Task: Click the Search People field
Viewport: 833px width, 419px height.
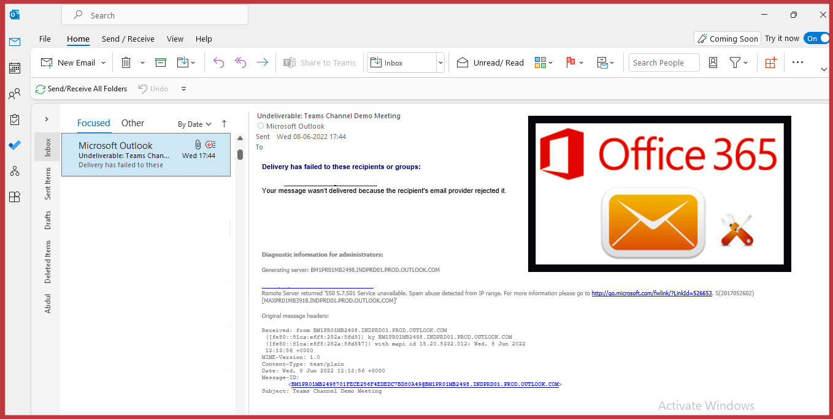Action: coord(664,62)
